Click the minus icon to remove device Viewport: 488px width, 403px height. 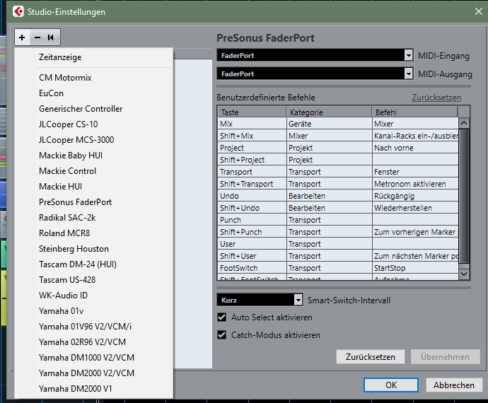click(37, 37)
